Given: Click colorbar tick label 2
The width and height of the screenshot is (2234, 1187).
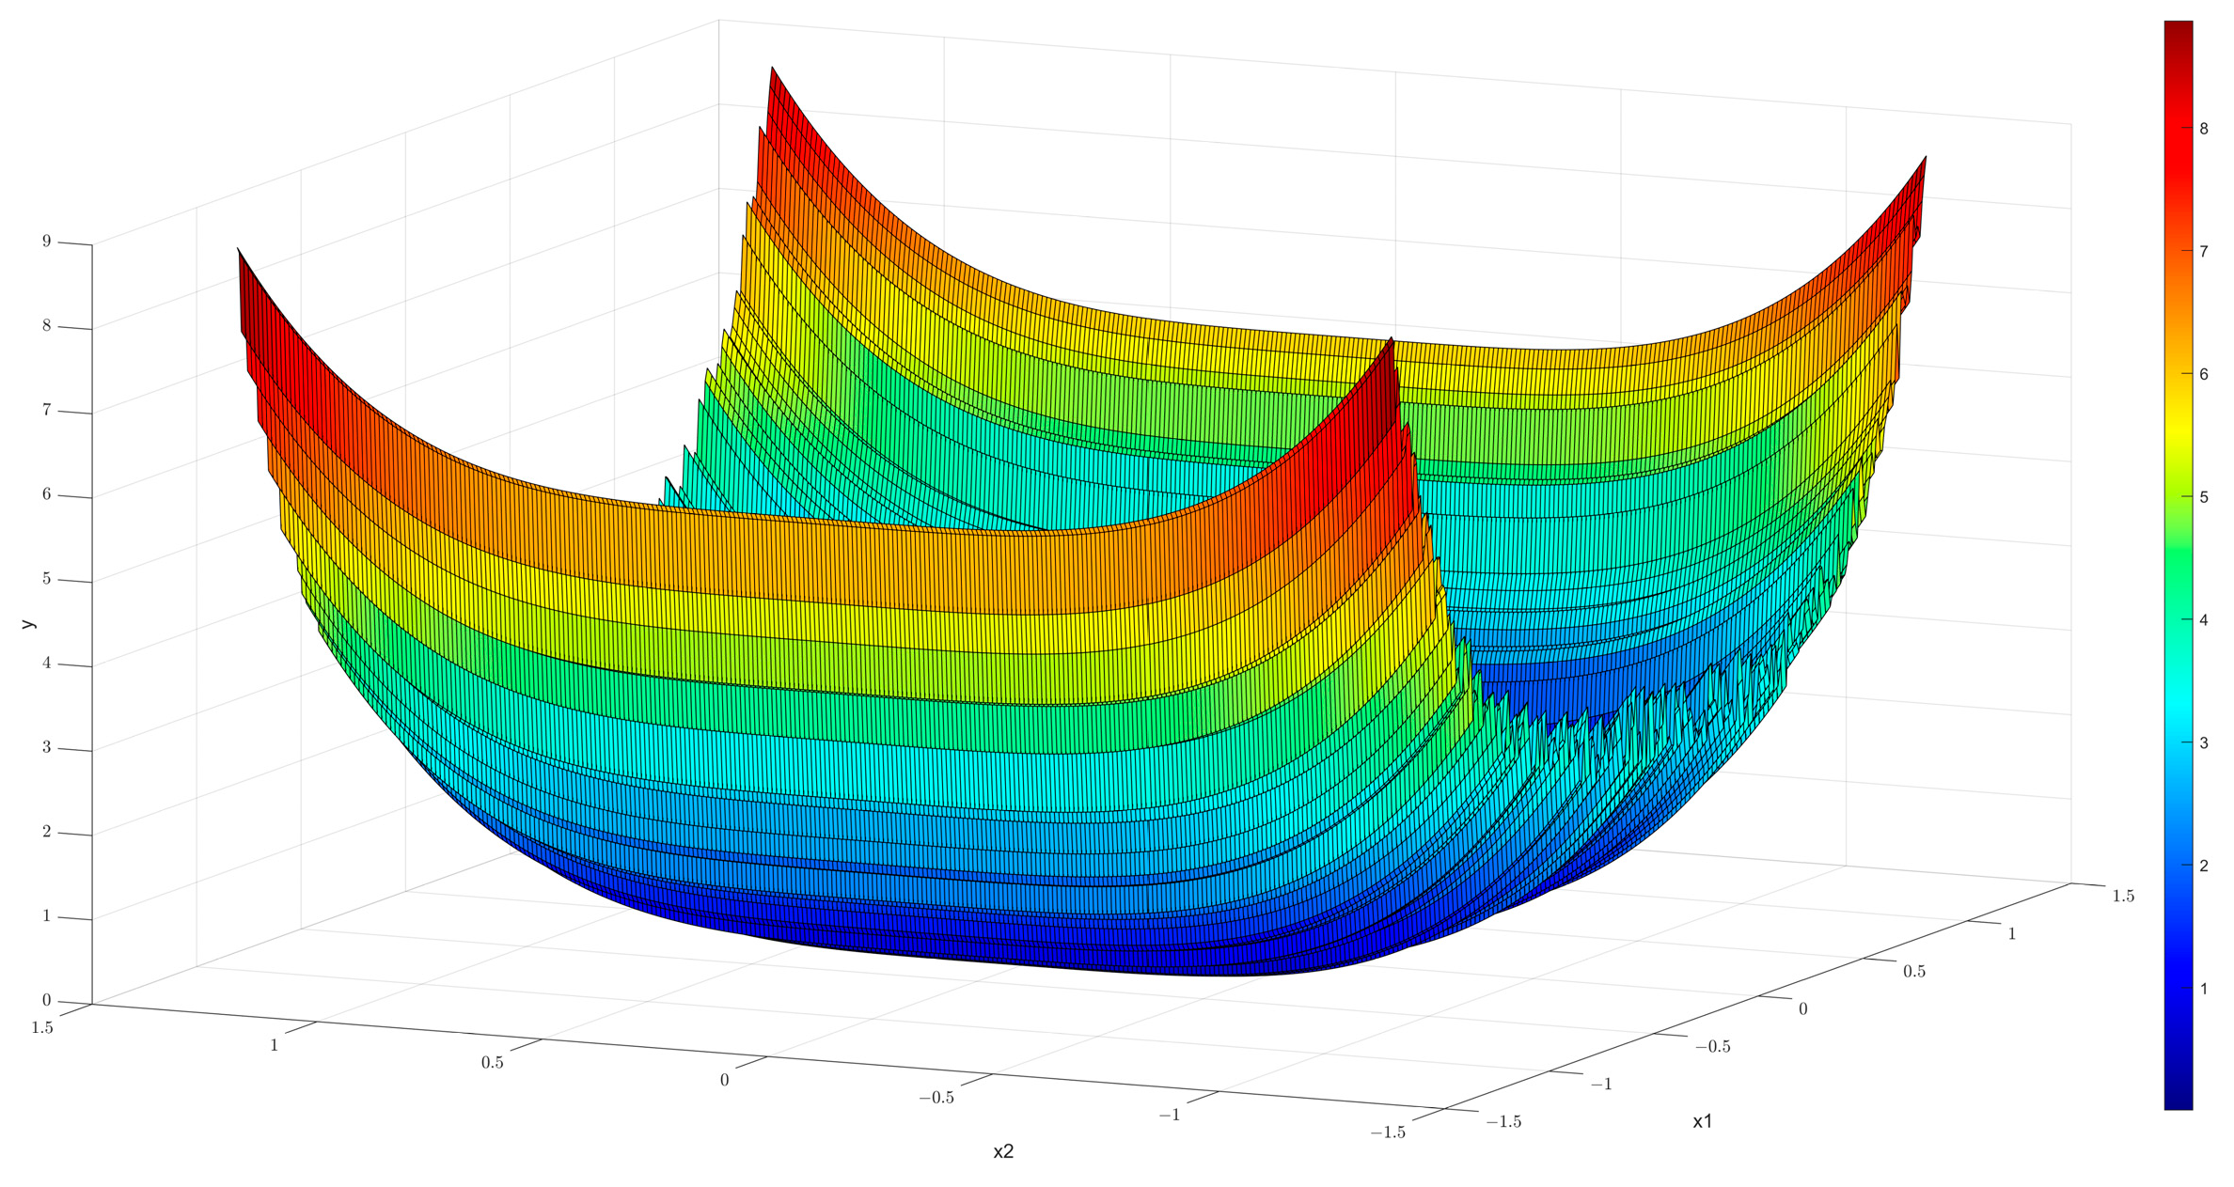Looking at the screenshot, I should (2204, 866).
